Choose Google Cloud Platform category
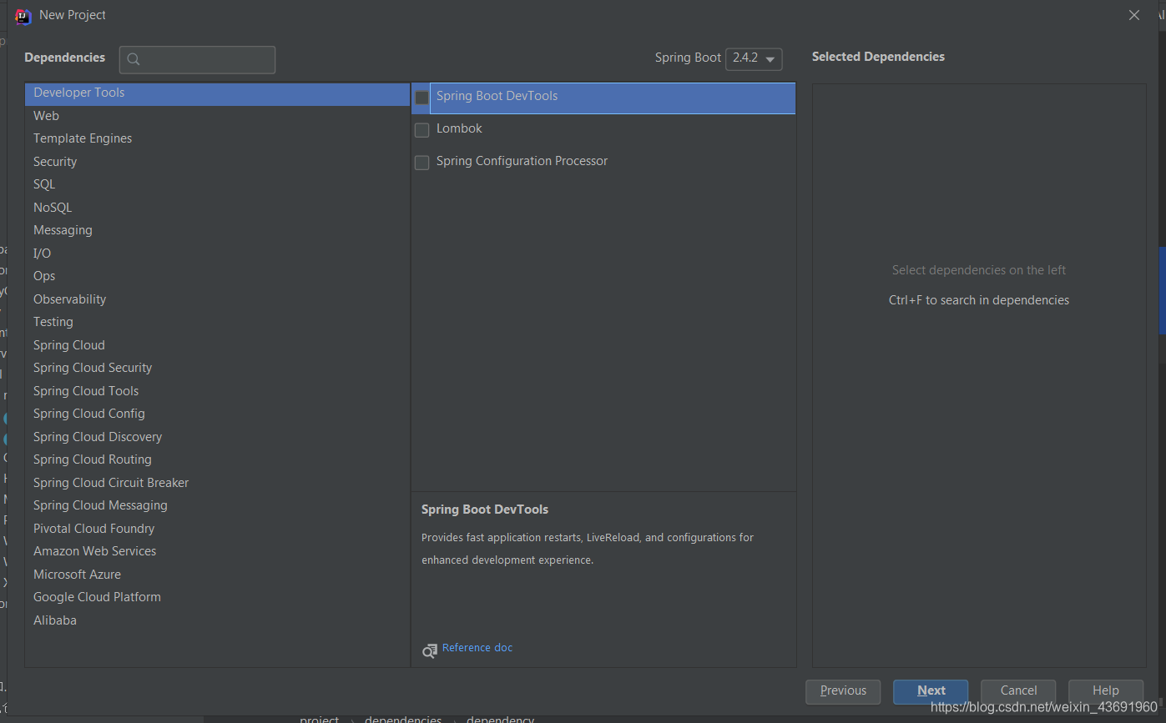This screenshot has width=1166, height=723. [x=217, y=597]
